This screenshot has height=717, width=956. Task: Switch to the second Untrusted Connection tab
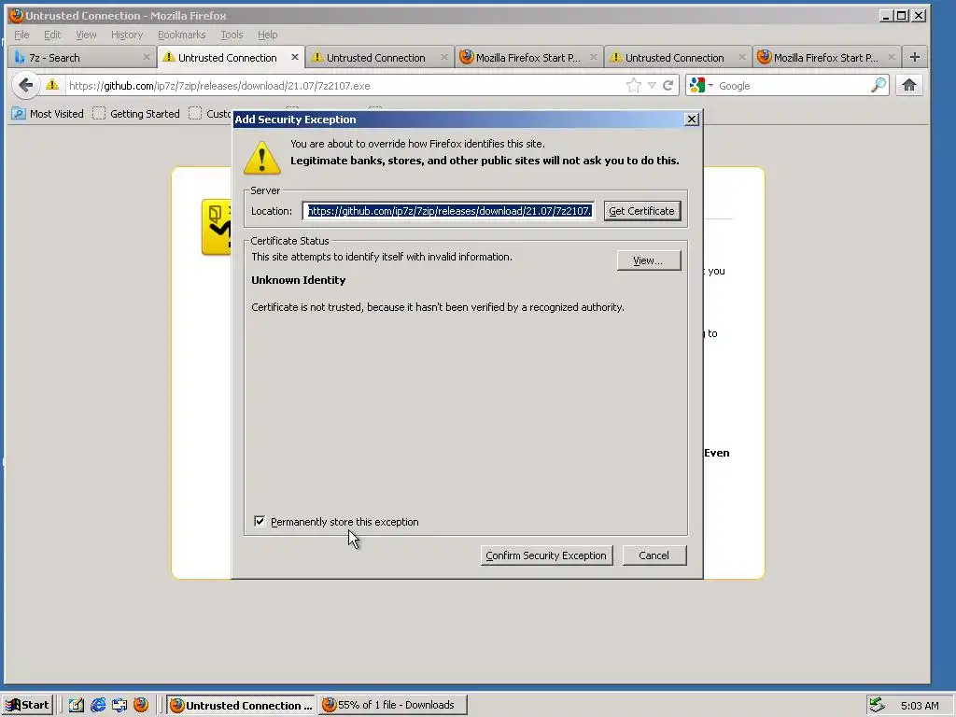(379, 57)
